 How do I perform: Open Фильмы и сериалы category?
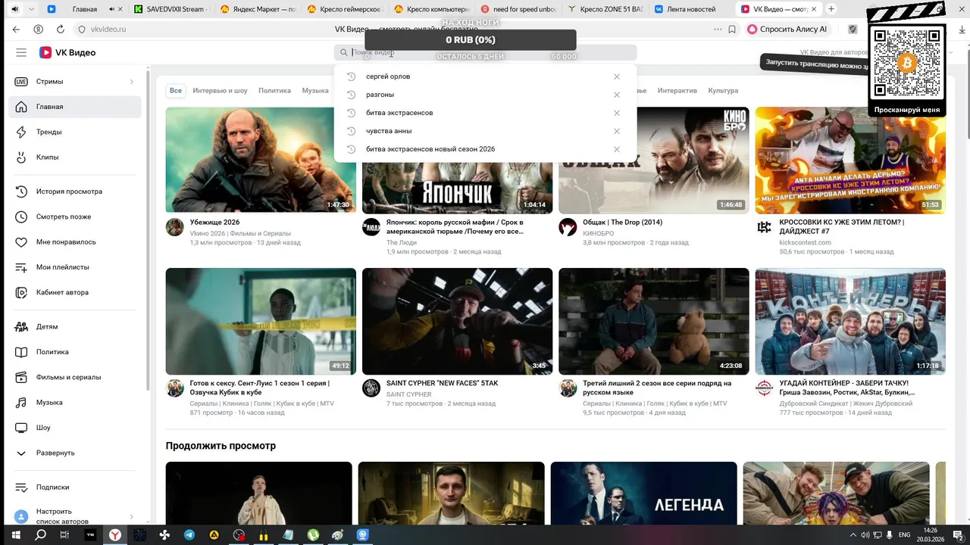74,377
